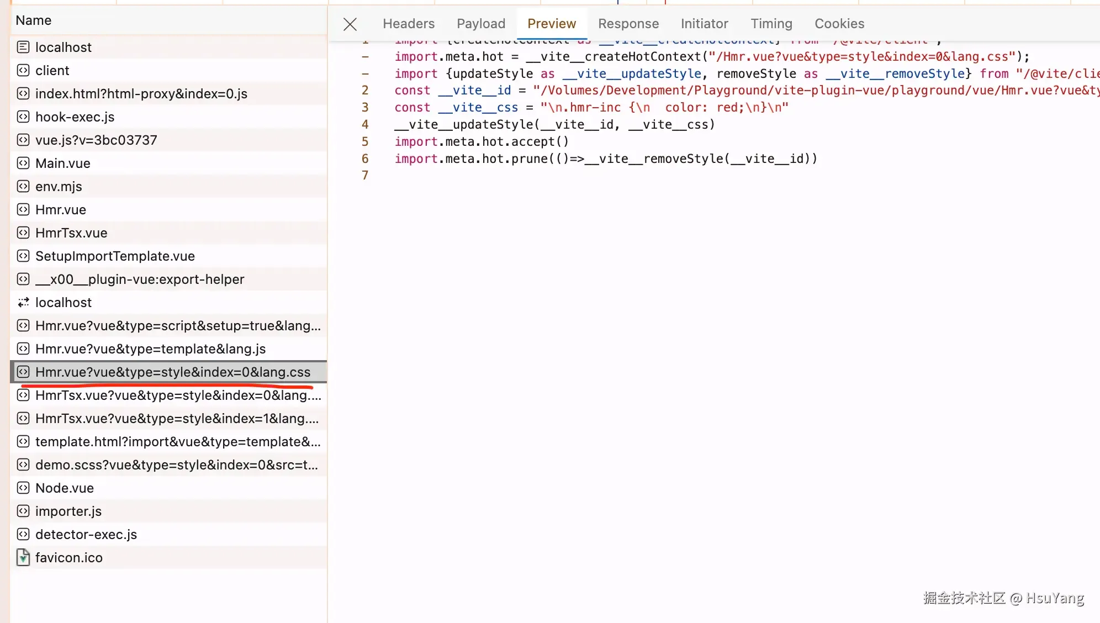Click script icon next to env.mjs
Screen dimensions: 1100x623
(23, 186)
